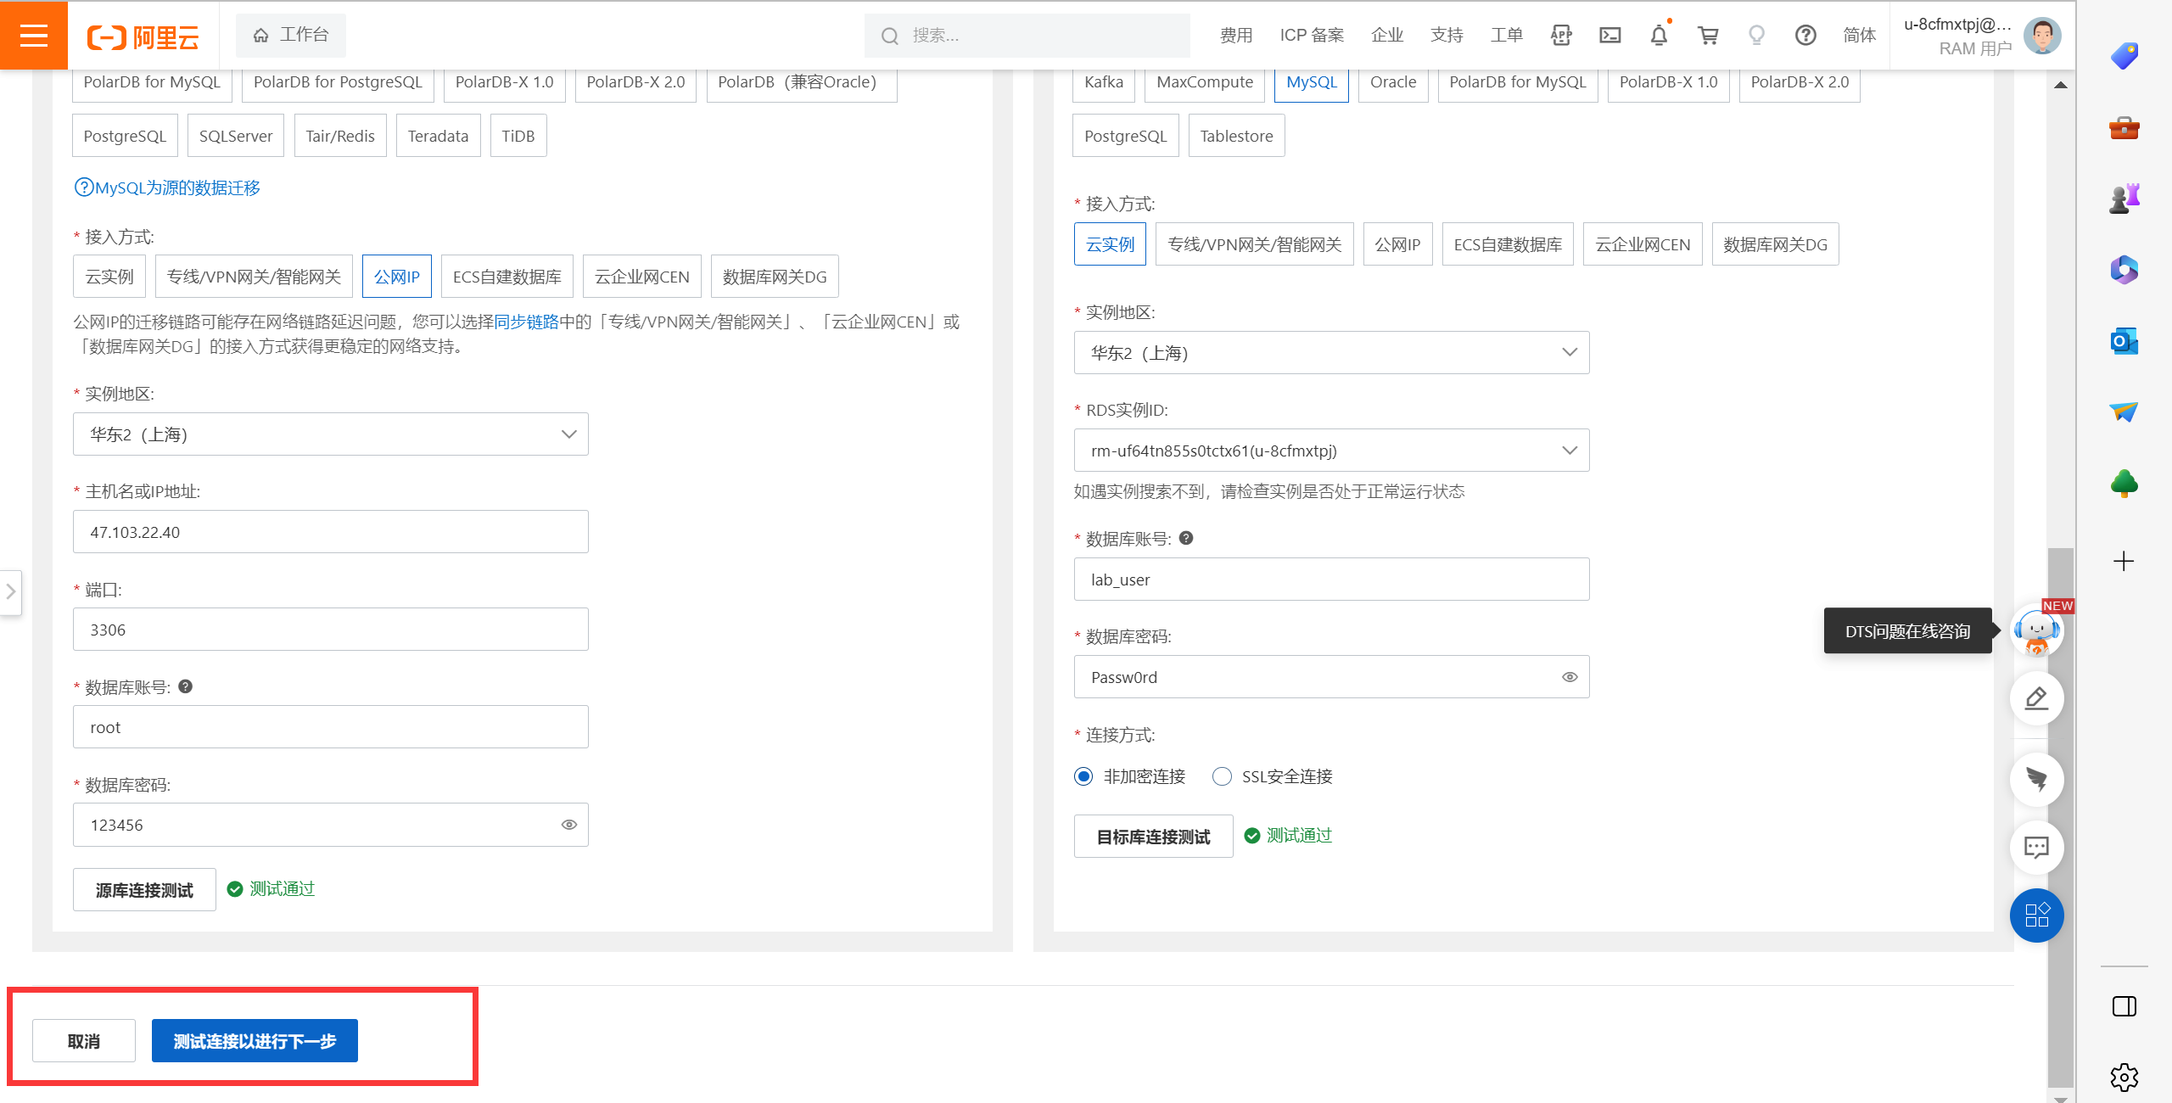Click the blue tag icon in browser sidebar
2172x1103 pixels.
point(2124,57)
